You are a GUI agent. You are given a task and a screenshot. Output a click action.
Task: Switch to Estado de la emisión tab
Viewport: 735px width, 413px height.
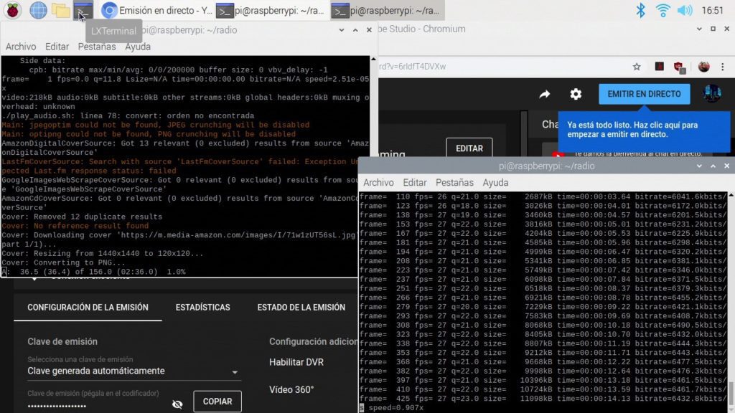tap(301, 307)
